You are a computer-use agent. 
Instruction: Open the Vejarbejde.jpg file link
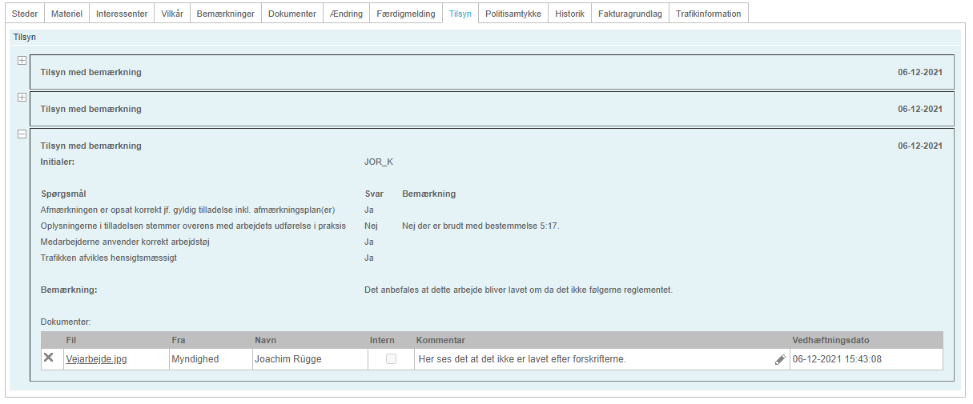point(96,359)
